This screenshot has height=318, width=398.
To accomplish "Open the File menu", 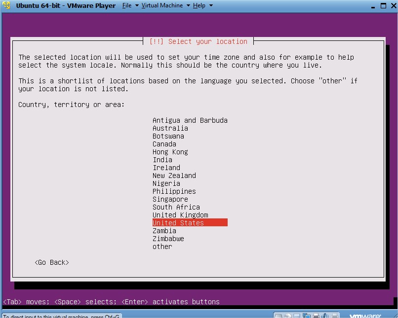I will click(127, 5).
